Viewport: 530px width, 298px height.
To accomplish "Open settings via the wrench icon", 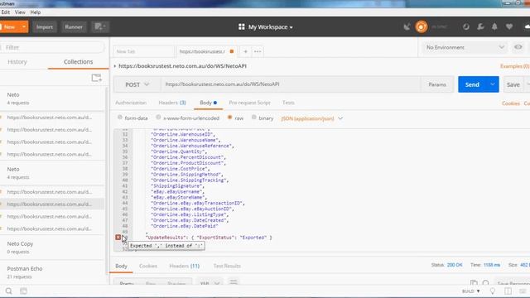I will tap(480, 27).
